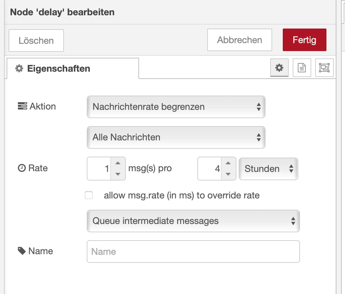Image resolution: width=345 pixels, height=294 pixels.
Task: Expand the 'Alle Nachrichten' dropdown
Action: pos(176,137)
